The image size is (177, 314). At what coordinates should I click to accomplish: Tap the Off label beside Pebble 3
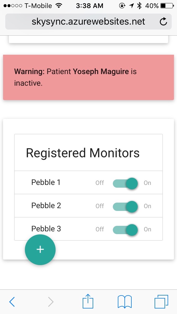[x=100, y=229]
